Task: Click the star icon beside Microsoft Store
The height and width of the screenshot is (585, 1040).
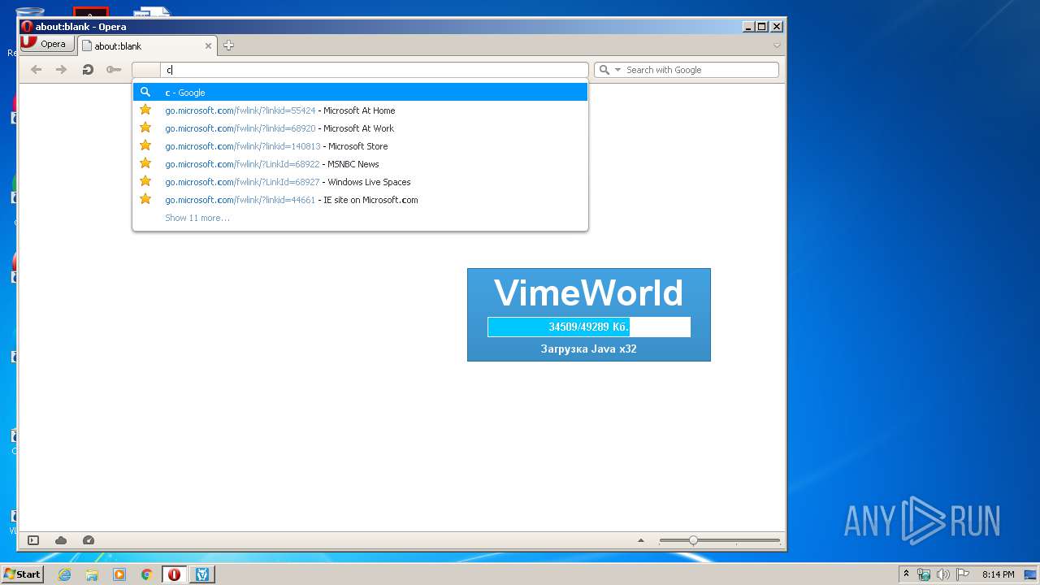Action: [x=145, y=145]
